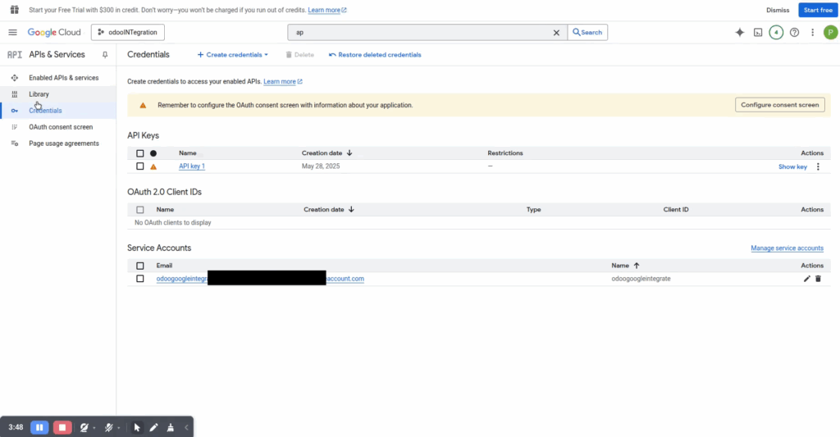The width and height of the screenshot is (840, 437).
Task: Click the warning triangle next to API key 1
Action: (x=153, y=166)
